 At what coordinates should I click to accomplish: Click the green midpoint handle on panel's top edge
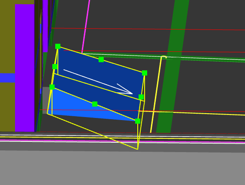coord(101,59)
